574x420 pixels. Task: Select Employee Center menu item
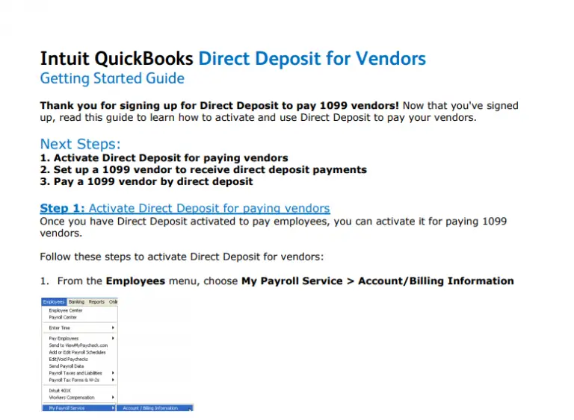tap(66, 310)
